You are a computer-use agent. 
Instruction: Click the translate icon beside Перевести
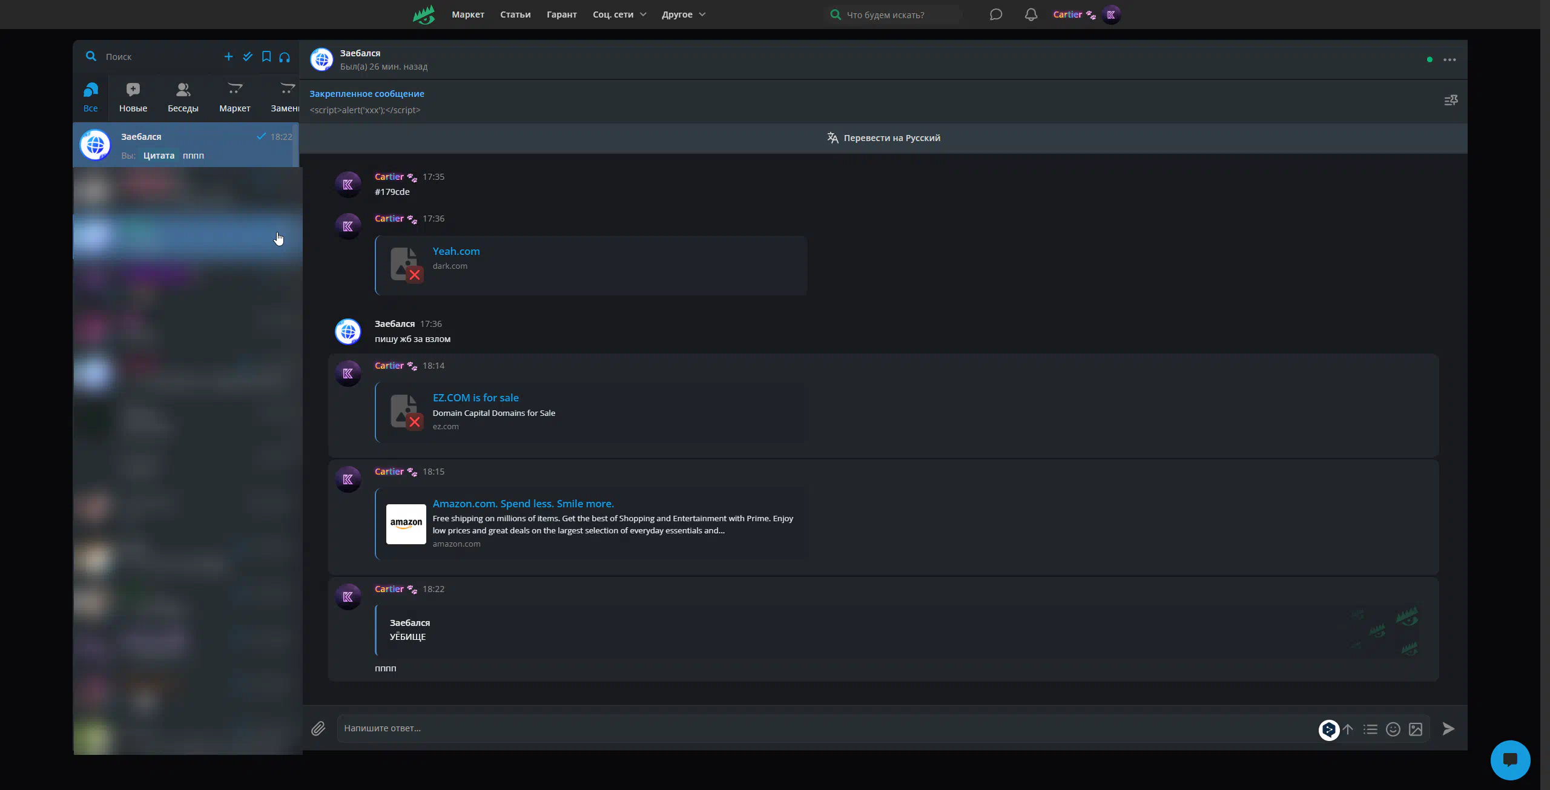833,138
